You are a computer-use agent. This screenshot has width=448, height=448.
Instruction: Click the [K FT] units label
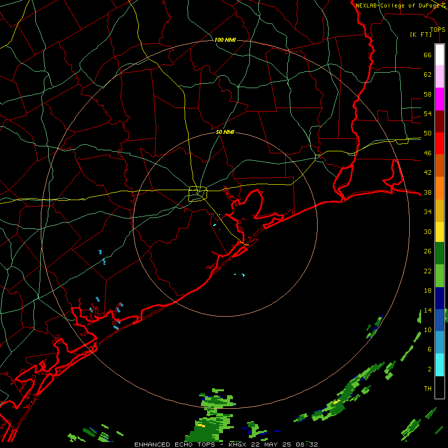click(421, 34)
